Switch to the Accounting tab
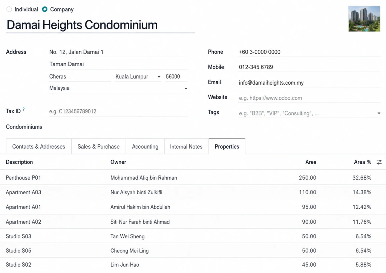This screenshot has height=273, width=386. pyautogui.click(x=145, y=146)
